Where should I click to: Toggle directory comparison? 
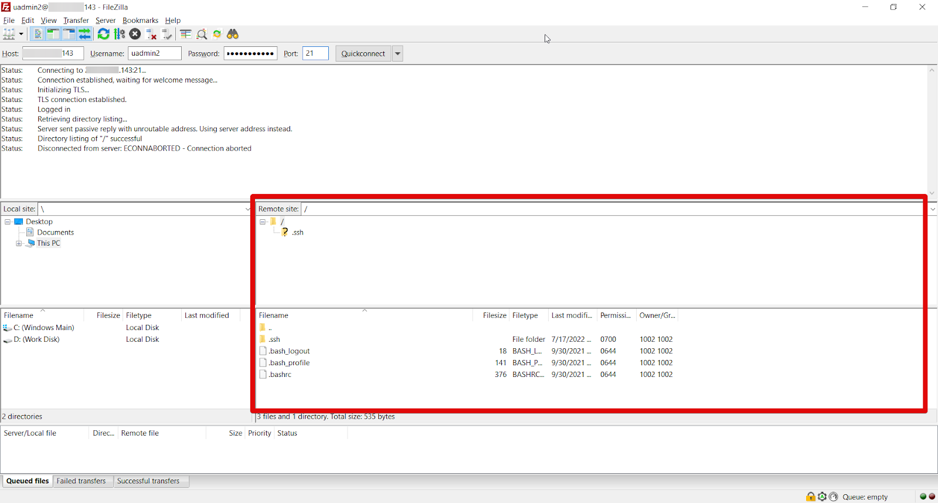pos(202,34)
